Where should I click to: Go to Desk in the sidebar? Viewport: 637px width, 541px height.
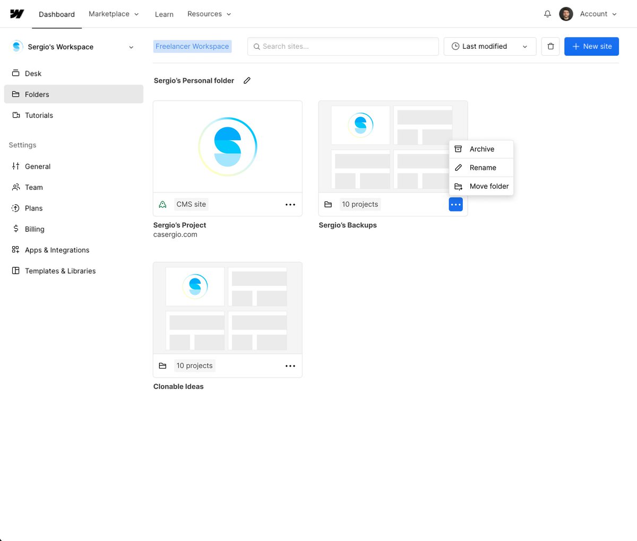click(74, 73)
